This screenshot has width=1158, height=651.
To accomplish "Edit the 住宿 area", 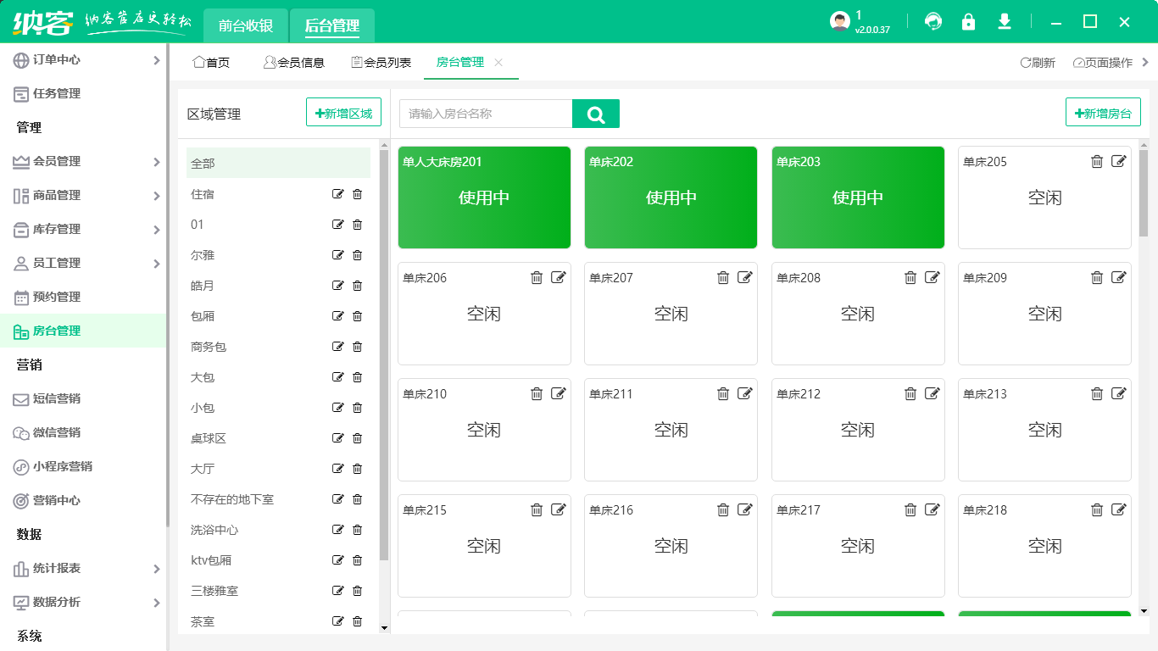I will [x=338, y=194].
